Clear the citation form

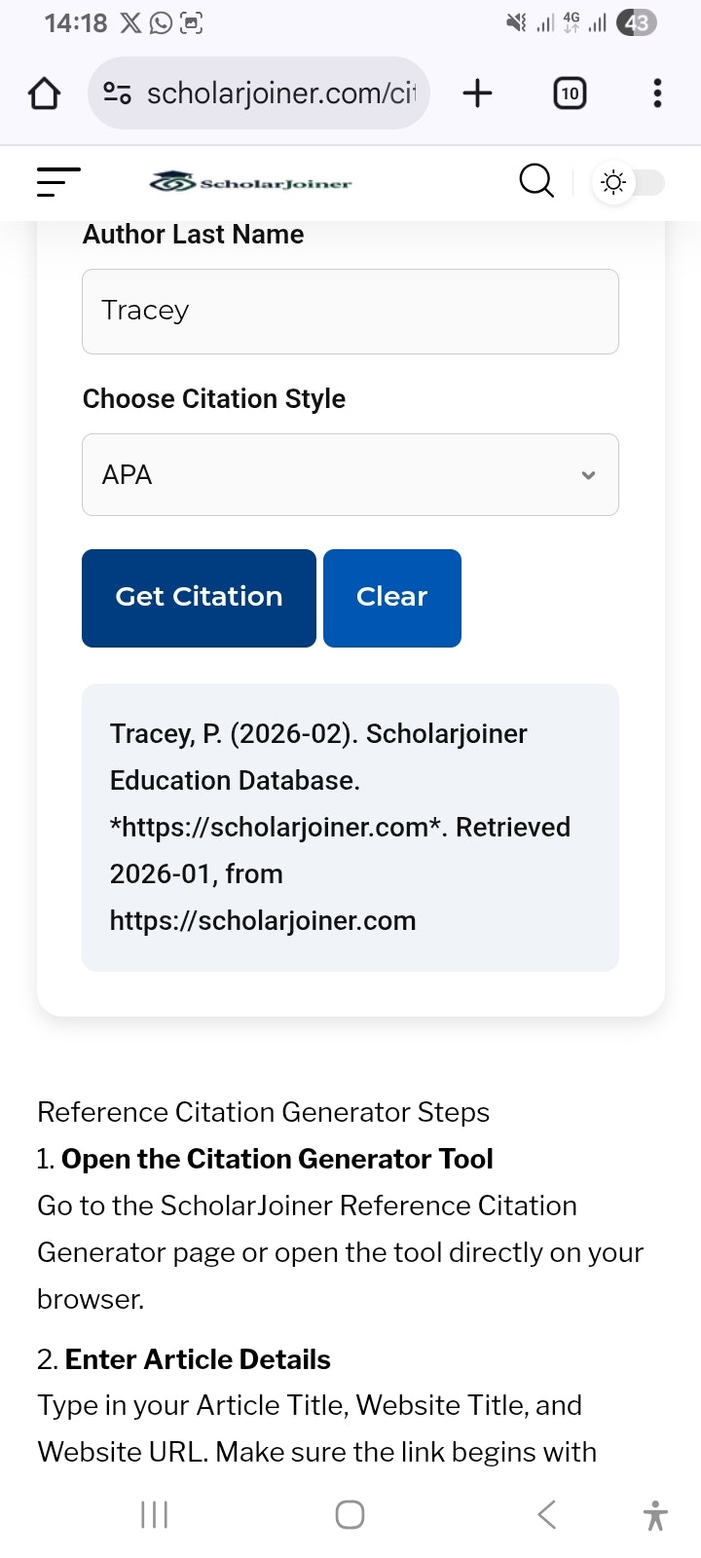[391, 598]
